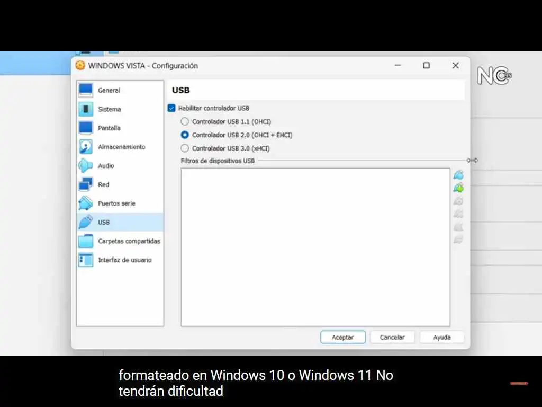
Task: Click the Aceptar button
Action: [343, 337]
